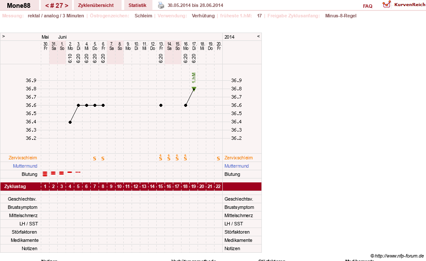Open the FAQ link

tap(367, 6)
